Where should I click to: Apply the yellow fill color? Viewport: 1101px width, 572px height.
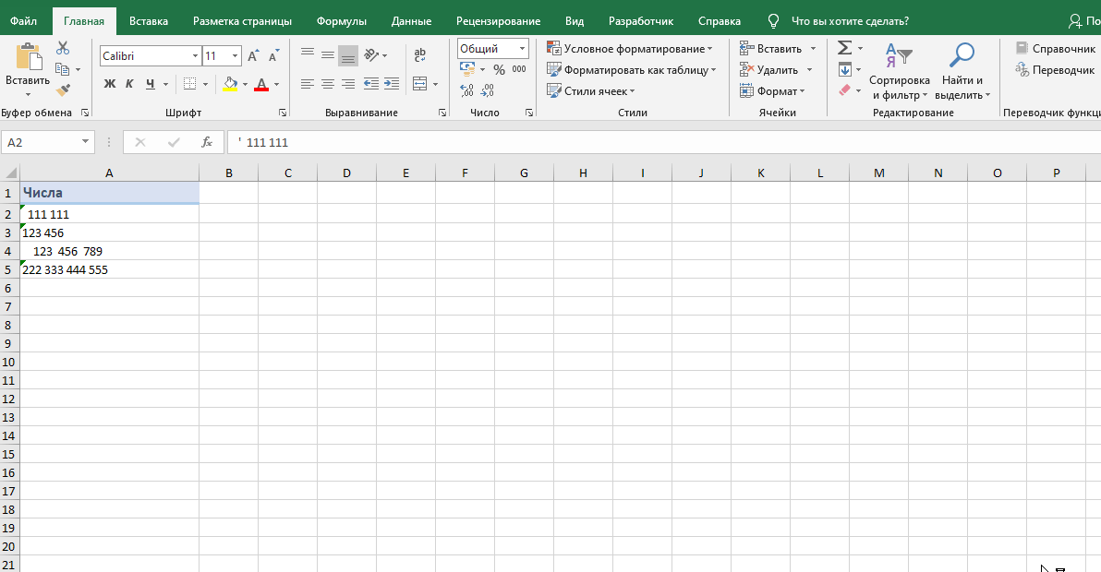pyautogui.click(x=230, y=84)
